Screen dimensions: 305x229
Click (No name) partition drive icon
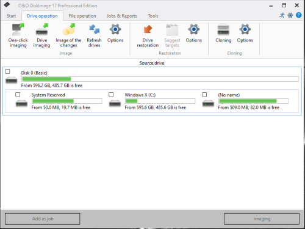(208, 103)
